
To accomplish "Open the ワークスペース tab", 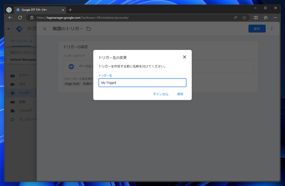I will [x=21, y=41].
